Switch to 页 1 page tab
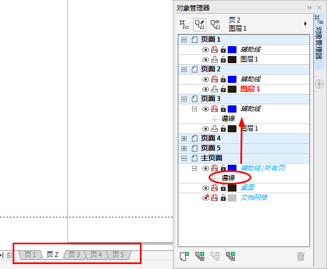 30,255
